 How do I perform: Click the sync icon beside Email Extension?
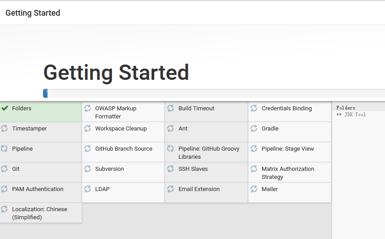pos(171,189)
